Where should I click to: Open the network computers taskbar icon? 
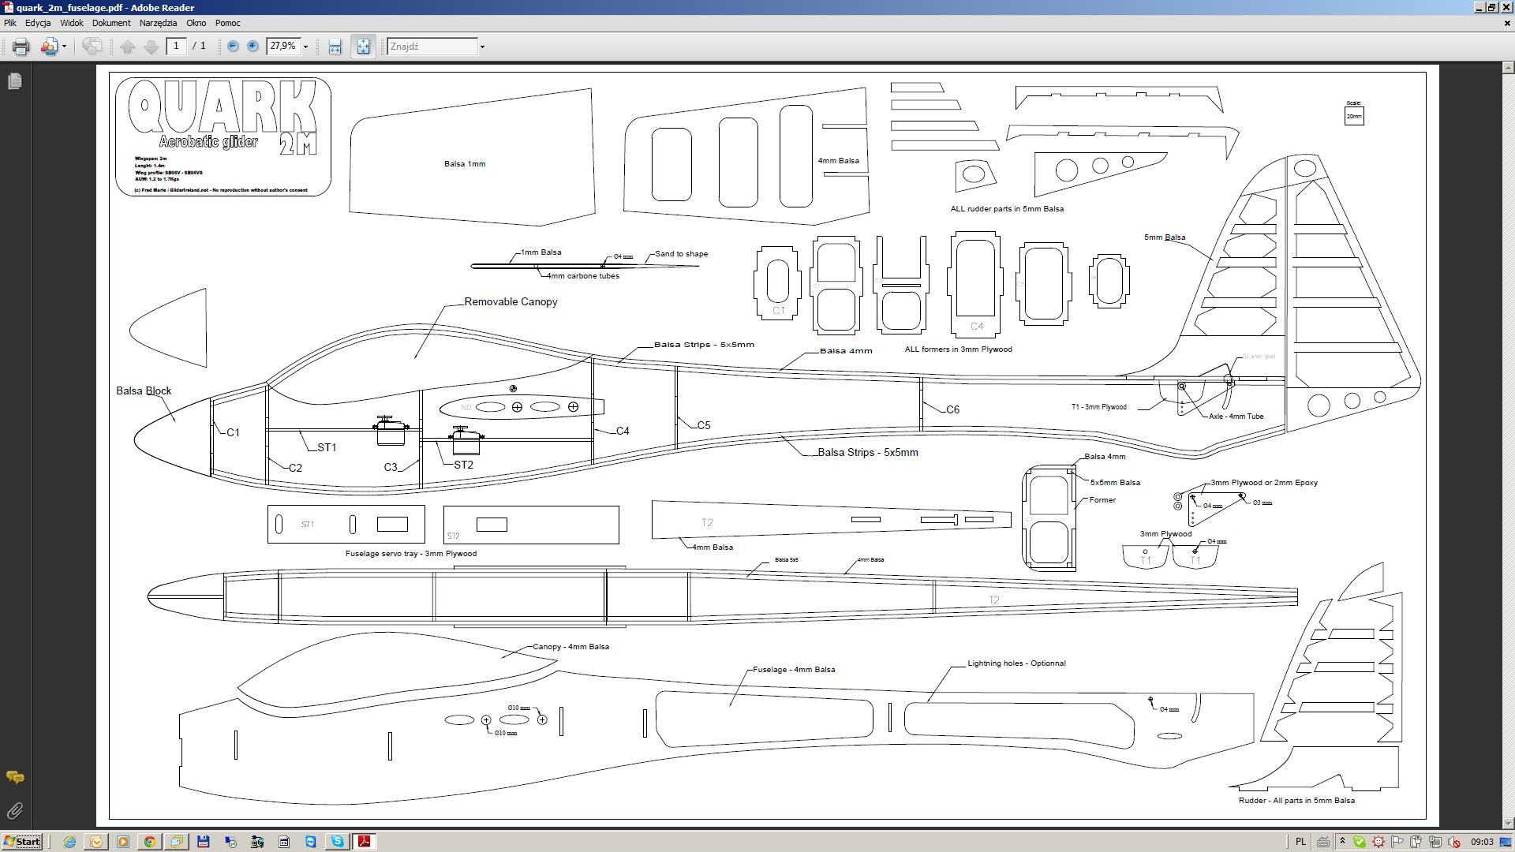[257, 842]
